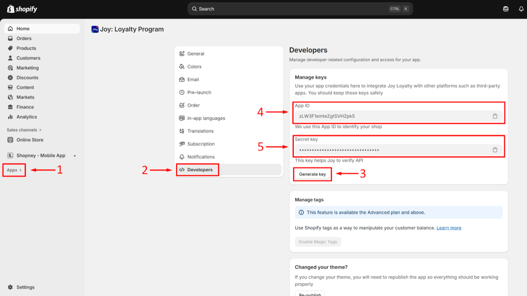527x296 pixels.
Task: Click the Settings gear icon
Action: (10, 287)
